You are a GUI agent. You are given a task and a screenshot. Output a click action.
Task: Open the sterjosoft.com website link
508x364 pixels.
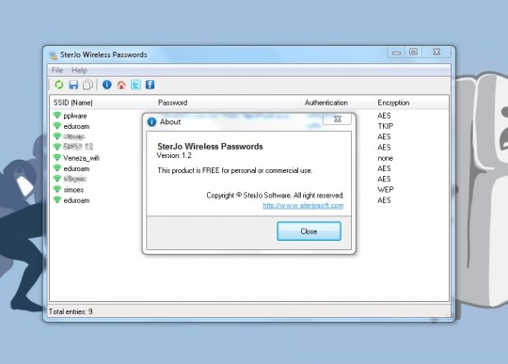303,205
